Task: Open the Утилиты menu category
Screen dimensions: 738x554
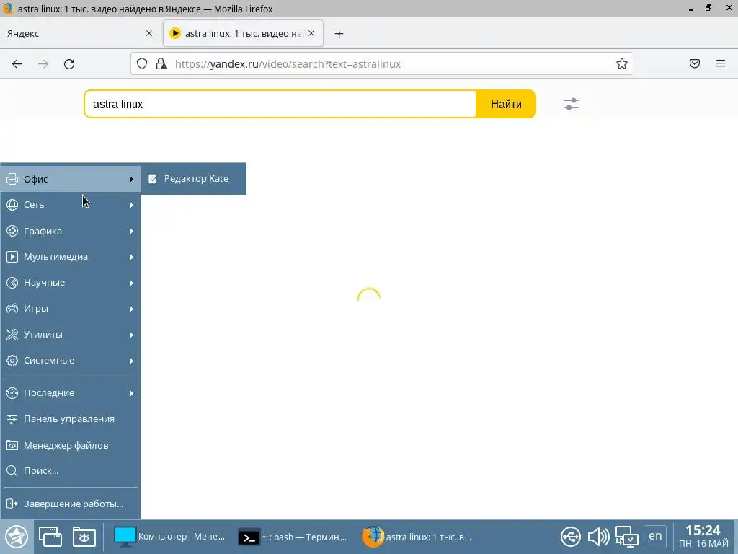Action: [71, 335]
